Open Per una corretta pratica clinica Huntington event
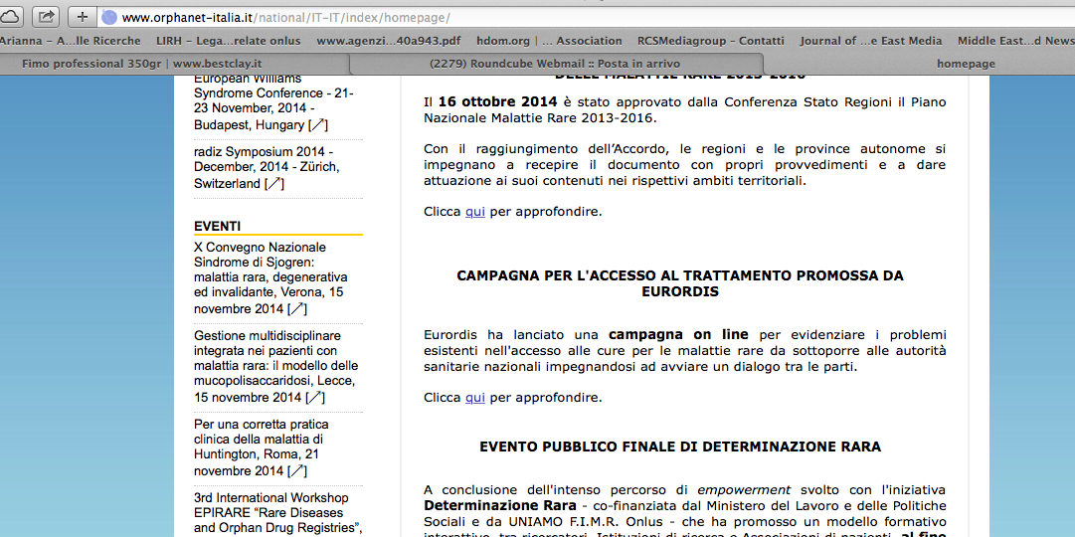 coord(261,447)
